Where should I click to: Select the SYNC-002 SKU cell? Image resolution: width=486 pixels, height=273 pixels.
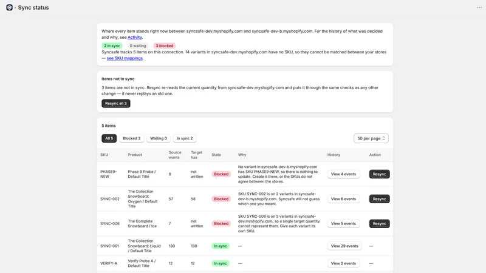pos(110,199)
